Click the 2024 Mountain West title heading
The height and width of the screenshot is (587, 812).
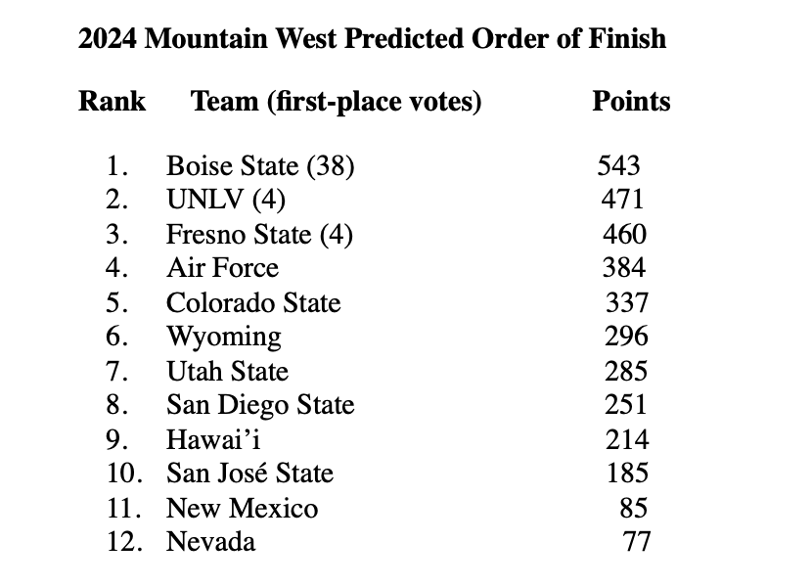372,39
